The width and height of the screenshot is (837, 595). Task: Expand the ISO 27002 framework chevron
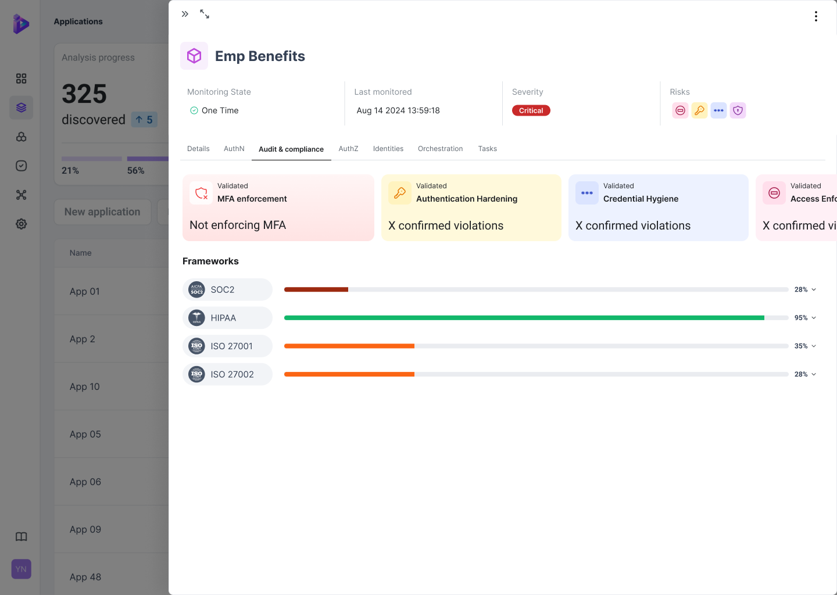tap(814, 374)
